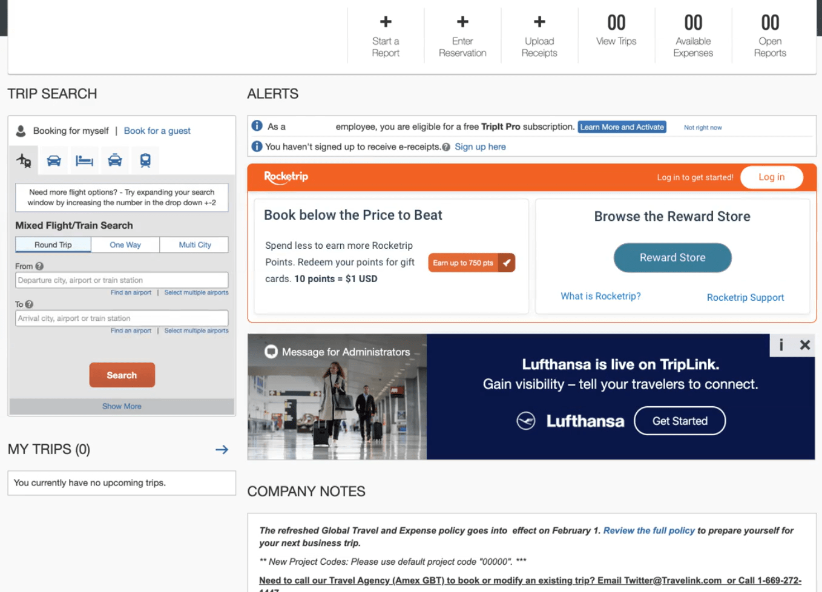Click the orange Search button
The width and height of the screenshot is (822, 592).
pos(122,375)
